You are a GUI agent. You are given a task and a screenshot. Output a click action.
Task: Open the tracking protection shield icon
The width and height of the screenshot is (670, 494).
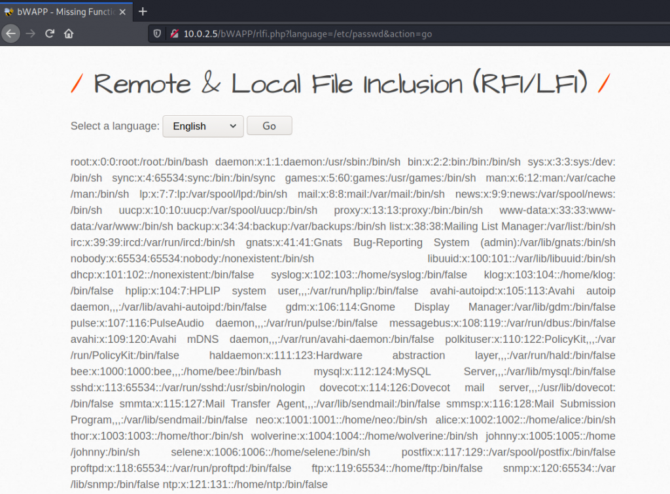pos(157,33)
